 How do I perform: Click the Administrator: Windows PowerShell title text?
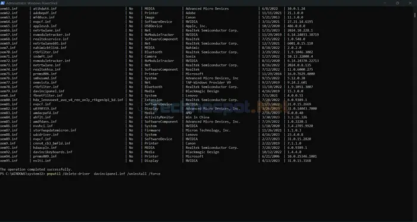click(32, 3)
